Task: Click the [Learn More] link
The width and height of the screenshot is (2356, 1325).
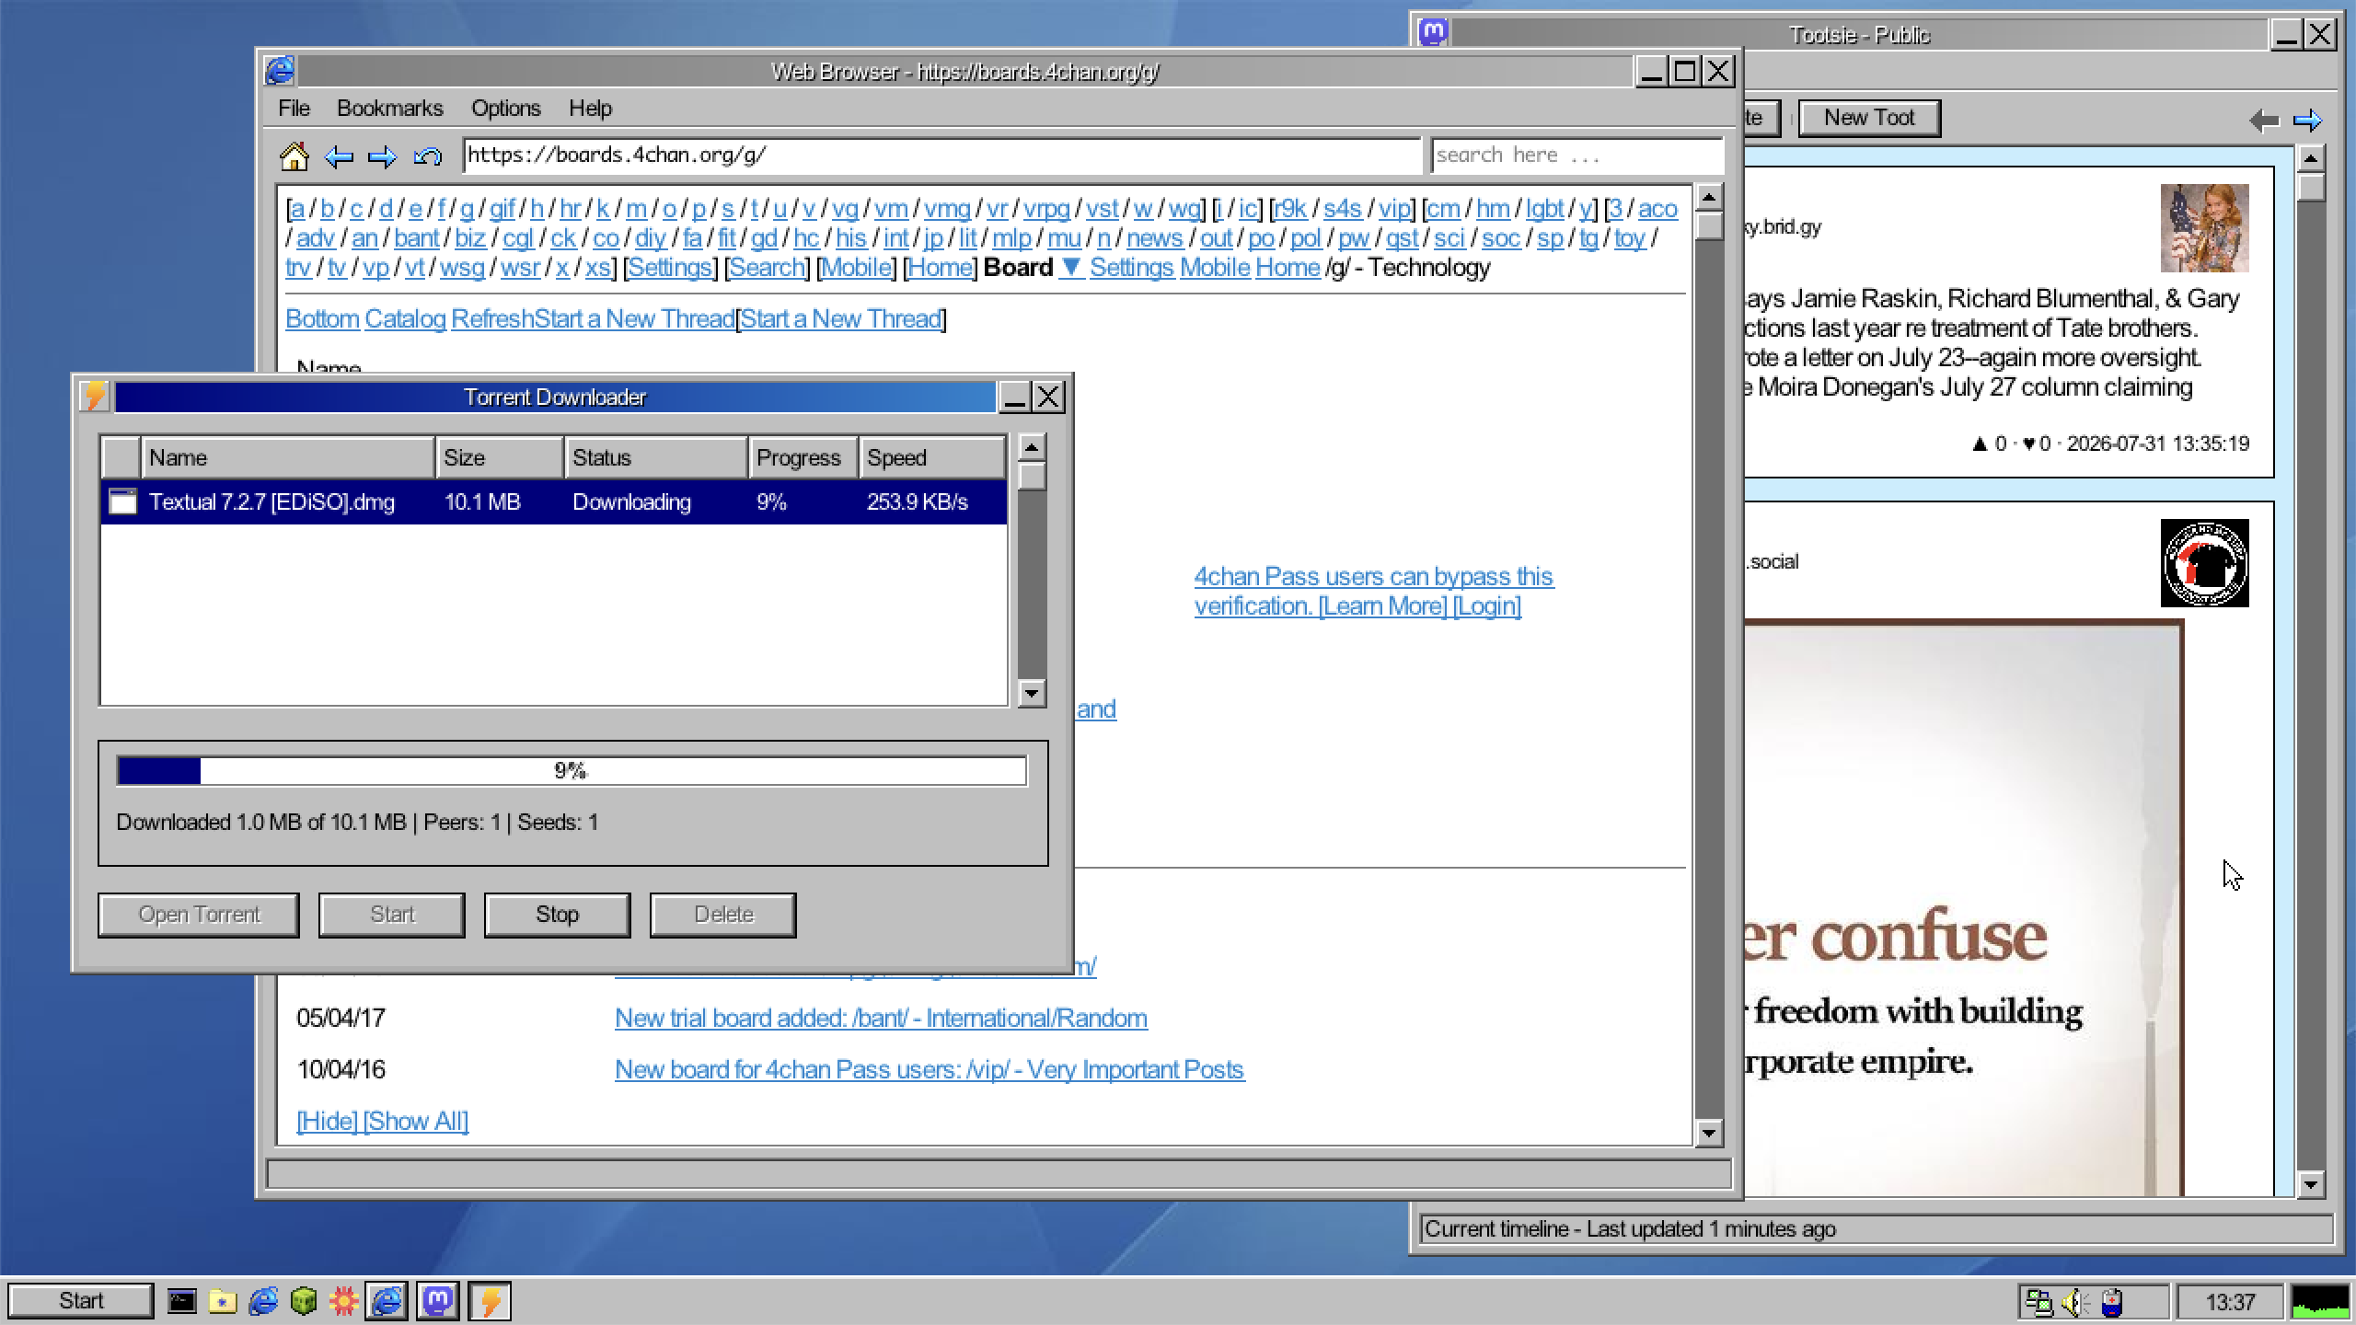Action: 1382,606
